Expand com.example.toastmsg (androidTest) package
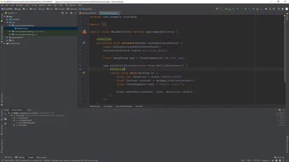The height and width of the screenshot is (162, 289). (x=10, y=31)
